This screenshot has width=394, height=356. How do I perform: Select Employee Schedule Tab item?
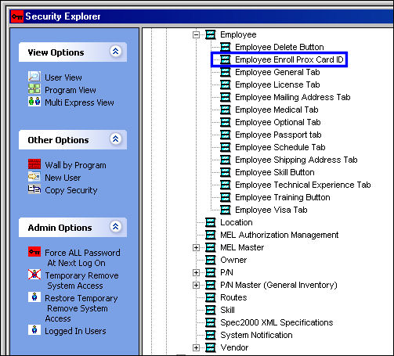pos(280,147)
